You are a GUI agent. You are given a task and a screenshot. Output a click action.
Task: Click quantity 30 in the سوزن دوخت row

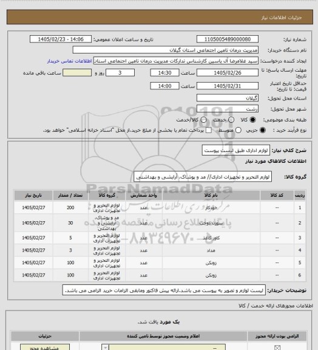pyautogui.click(x=70, y=223)
